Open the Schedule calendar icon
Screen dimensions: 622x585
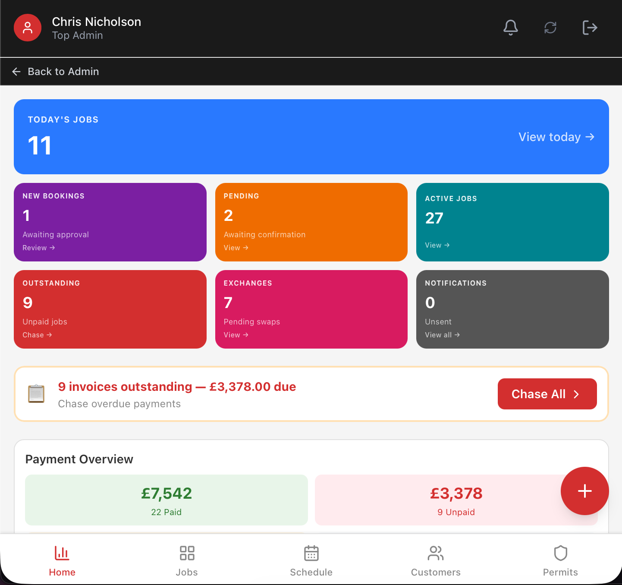(x=311, y=553)
